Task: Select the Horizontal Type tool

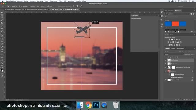Action: pos(2,52)
